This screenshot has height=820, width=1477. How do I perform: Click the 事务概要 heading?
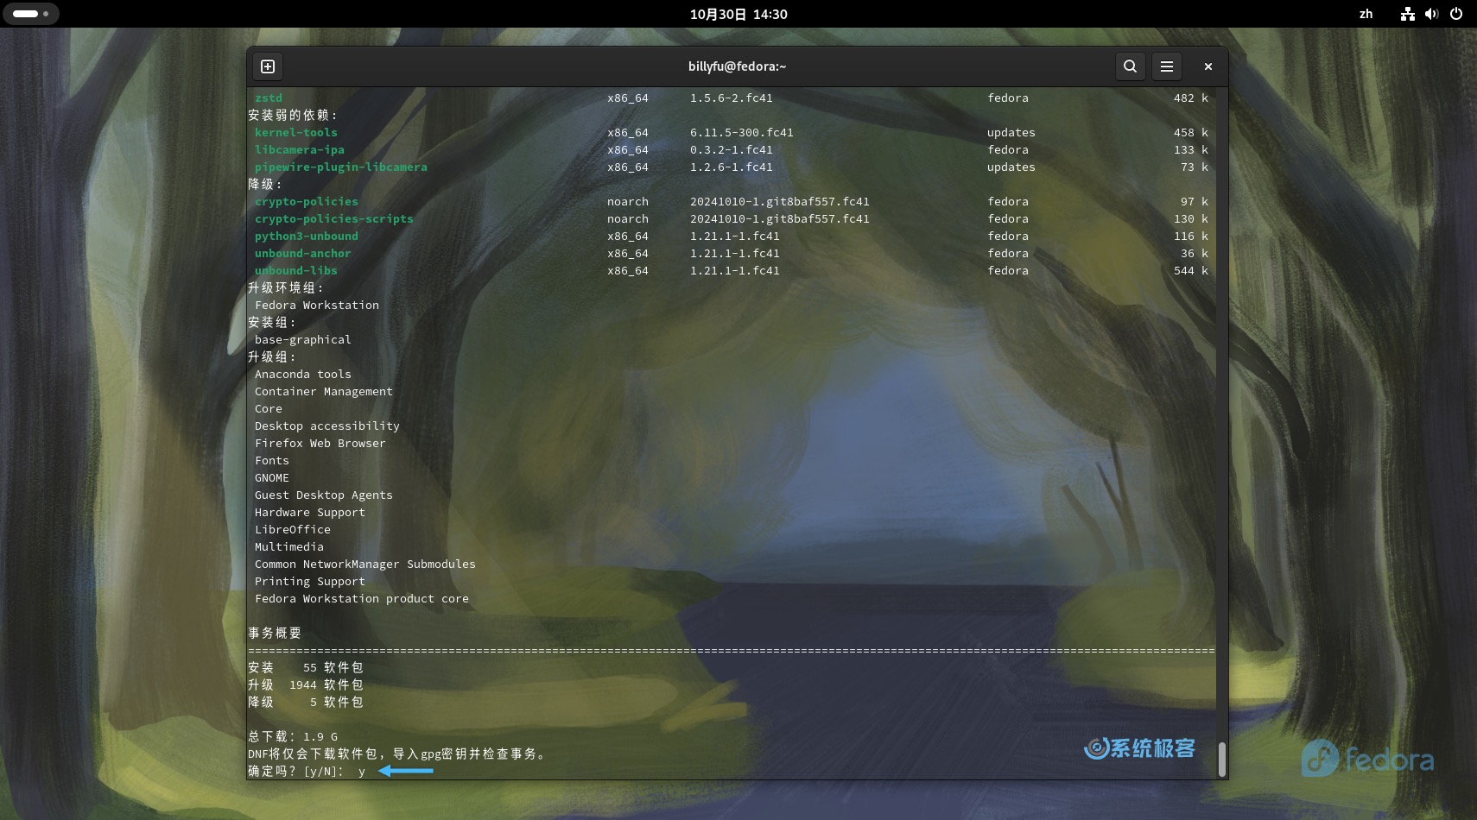(x=275, y=633)
